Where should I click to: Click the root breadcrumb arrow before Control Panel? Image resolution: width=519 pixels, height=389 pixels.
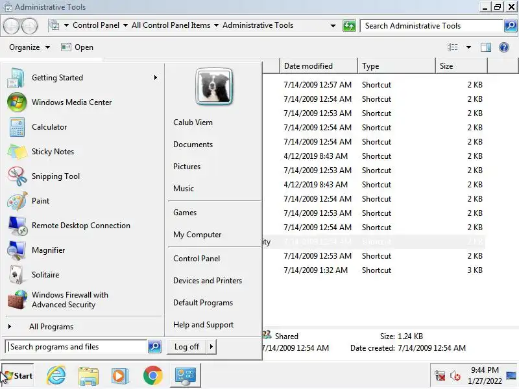click(66, 25)
